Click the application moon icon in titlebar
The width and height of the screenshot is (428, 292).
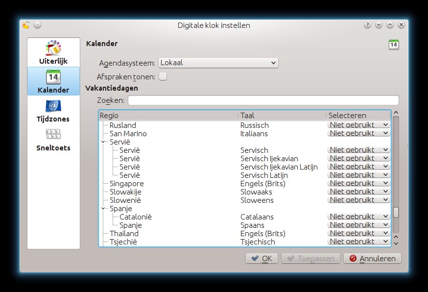click(26, 25)
